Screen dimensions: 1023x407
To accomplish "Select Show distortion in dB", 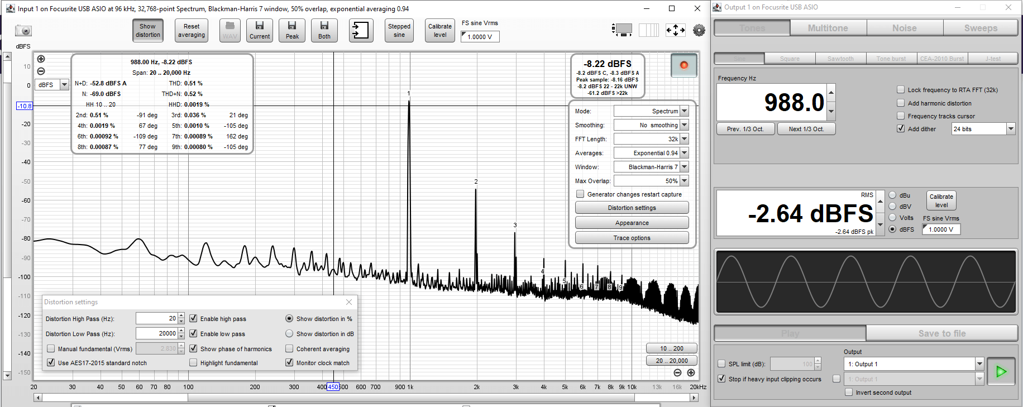I will point(289,333).
